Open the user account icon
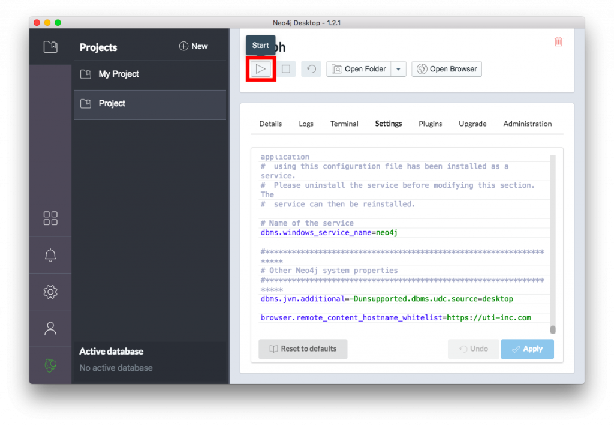Viewport: 614px width, 426px height. click(50, 328)
